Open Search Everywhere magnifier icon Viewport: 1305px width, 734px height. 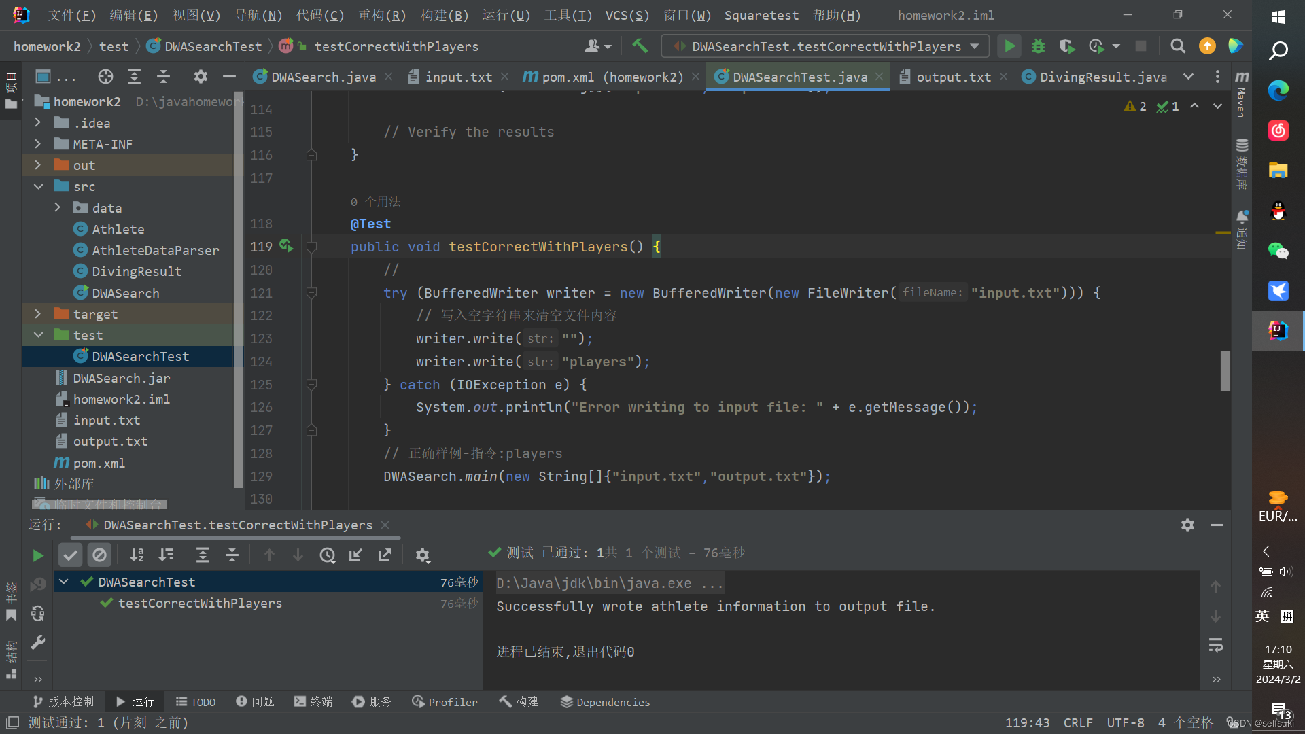tap(1178, 46)
